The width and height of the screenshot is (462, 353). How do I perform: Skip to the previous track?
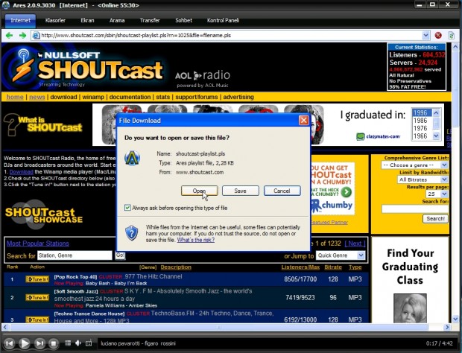point(10,343)
